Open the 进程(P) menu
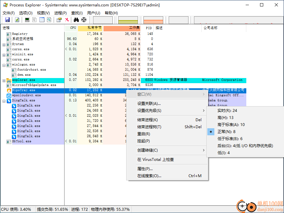 (x=60, y=13)
